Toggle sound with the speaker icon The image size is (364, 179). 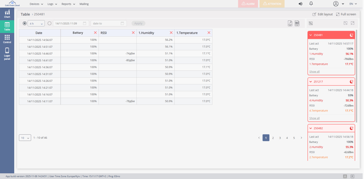pyautogui.click(x=300, y=4)
